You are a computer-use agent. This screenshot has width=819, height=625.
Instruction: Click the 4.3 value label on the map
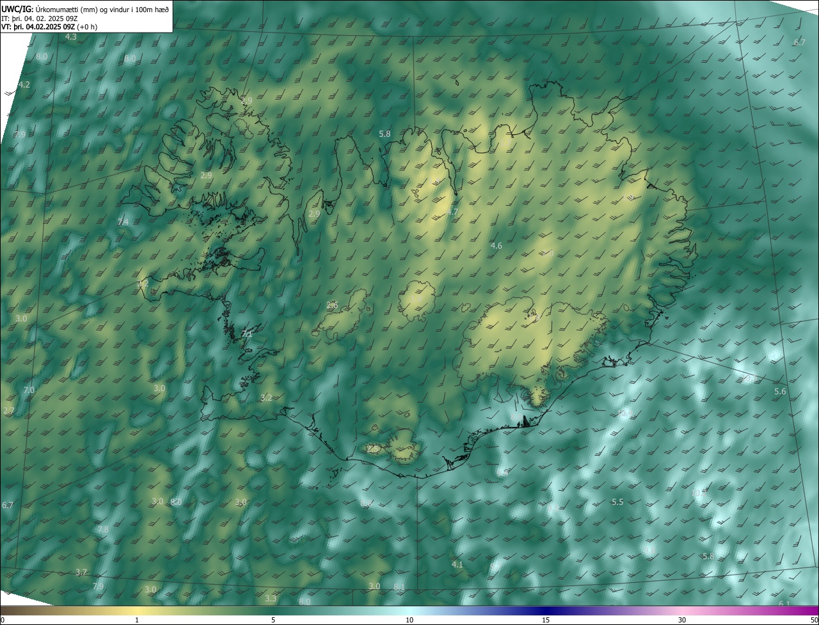coord(71,37)
